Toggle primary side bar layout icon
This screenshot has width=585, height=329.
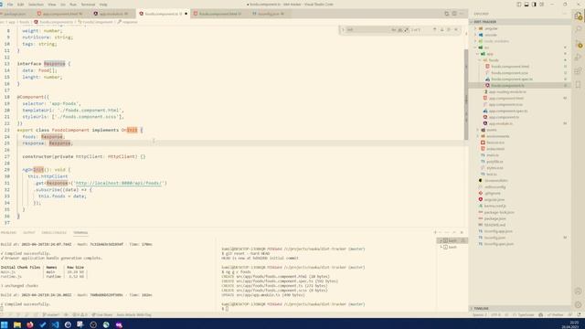[519, 5]
